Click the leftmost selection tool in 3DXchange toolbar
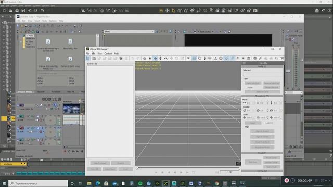Screen dimensions: 333x187 [88, 58]
